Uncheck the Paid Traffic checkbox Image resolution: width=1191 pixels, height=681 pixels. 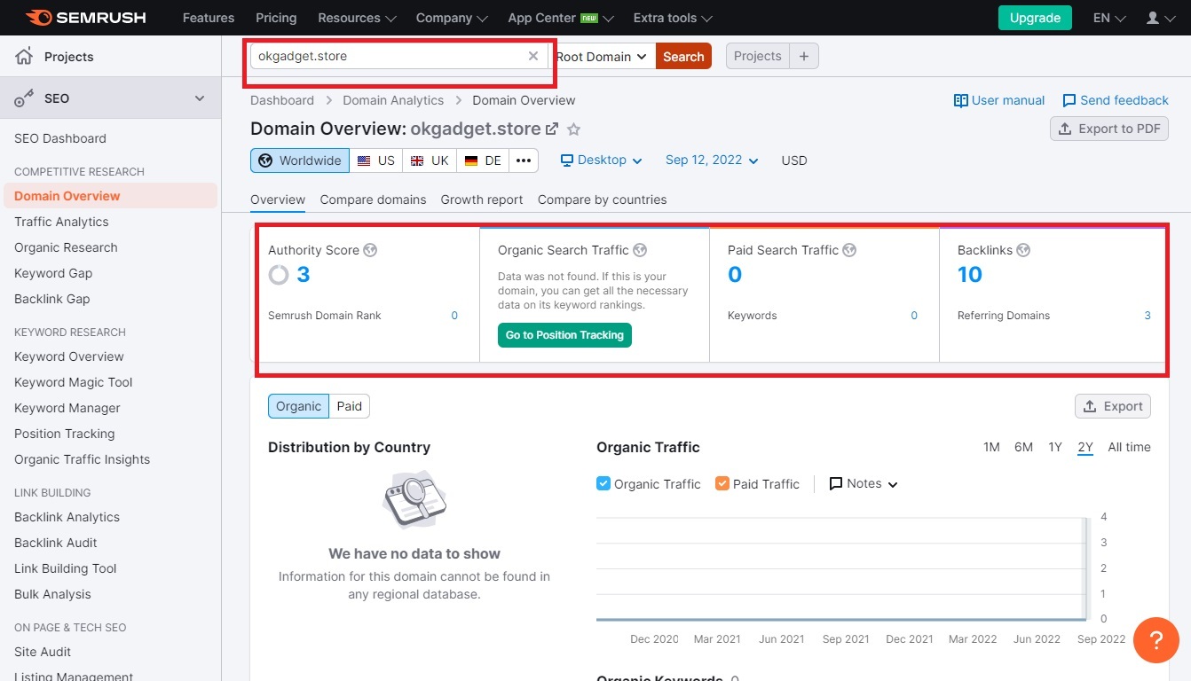[x=722, y=483]
